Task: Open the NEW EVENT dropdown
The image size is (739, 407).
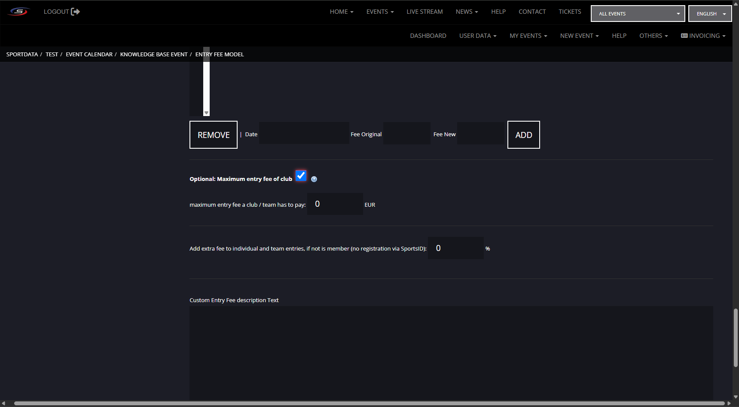Action: 579,36
